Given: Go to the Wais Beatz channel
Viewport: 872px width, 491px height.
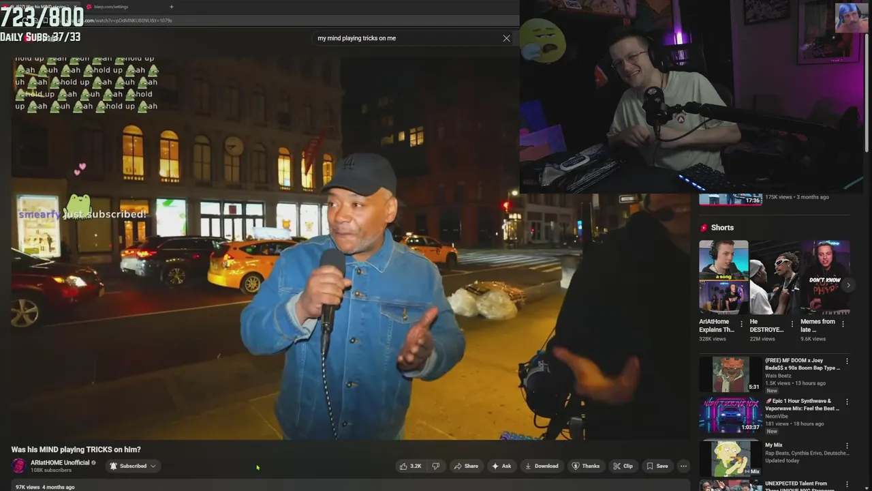Looking at the screenshot, I should (778, 376).
